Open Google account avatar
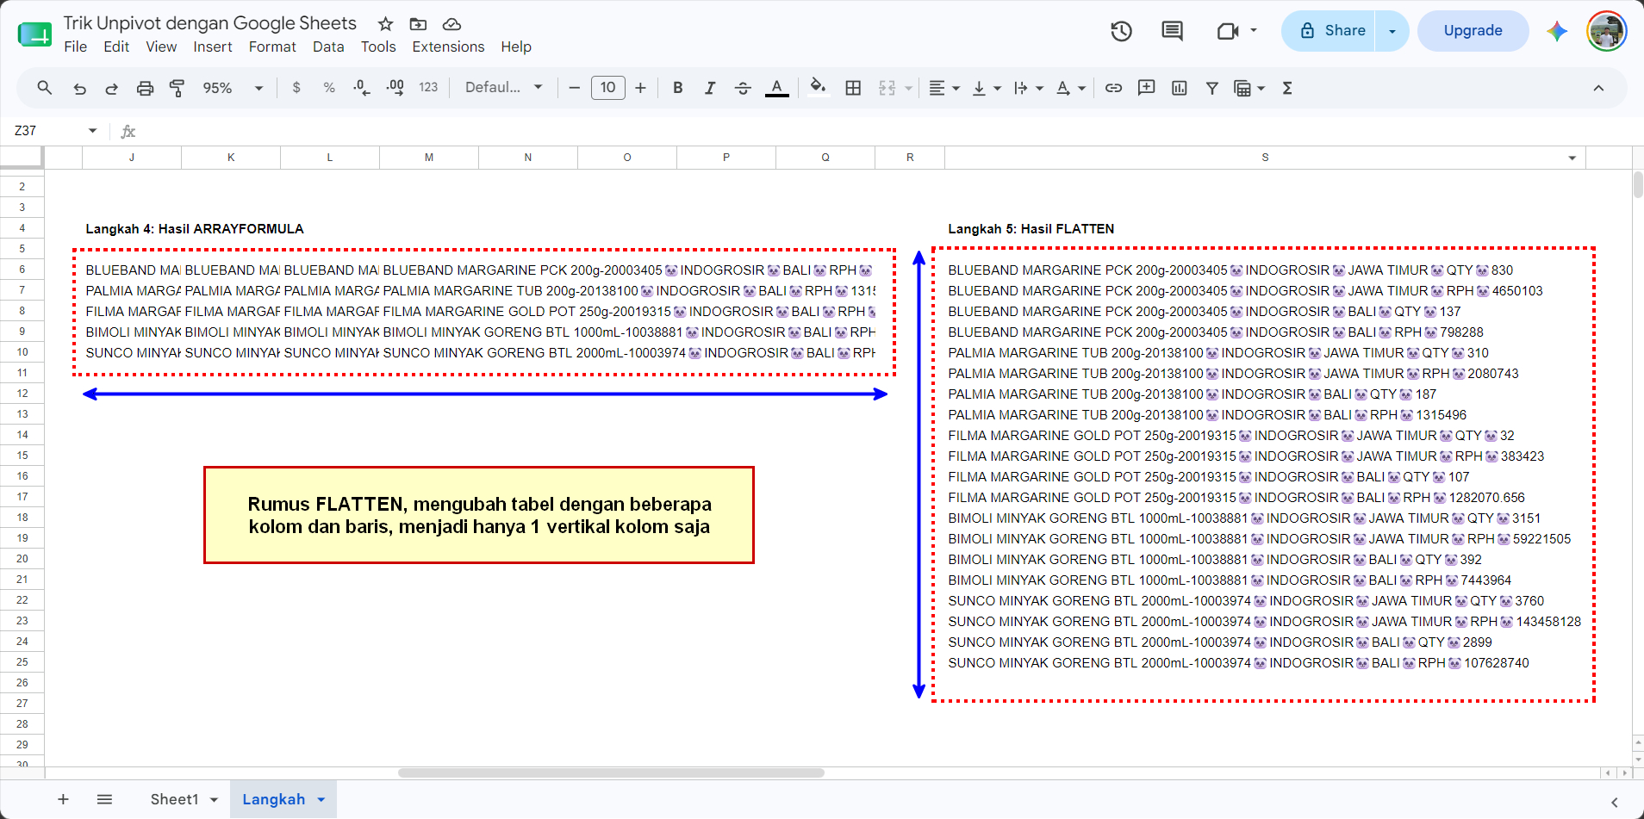The height and width of the screenshot is (819, 1644). pos(1607,31)
